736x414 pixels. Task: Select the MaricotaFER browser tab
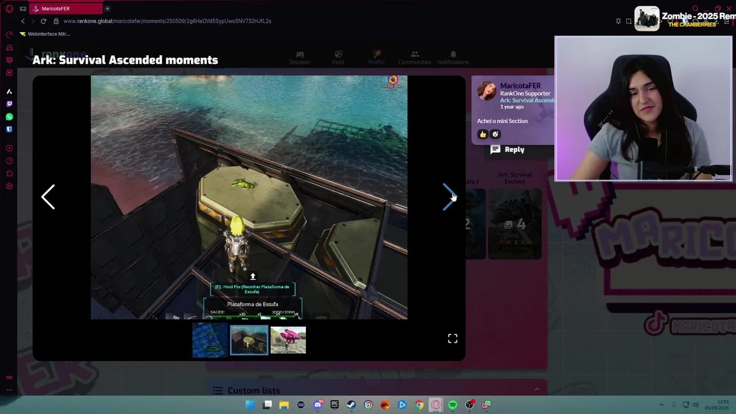66,9
